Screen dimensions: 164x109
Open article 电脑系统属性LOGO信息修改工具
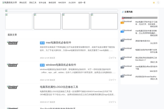[x=59, y=87]
